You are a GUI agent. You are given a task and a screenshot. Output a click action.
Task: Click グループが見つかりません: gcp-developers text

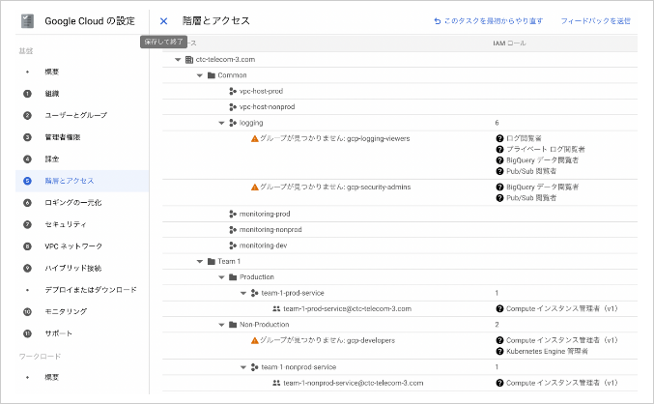327,340
